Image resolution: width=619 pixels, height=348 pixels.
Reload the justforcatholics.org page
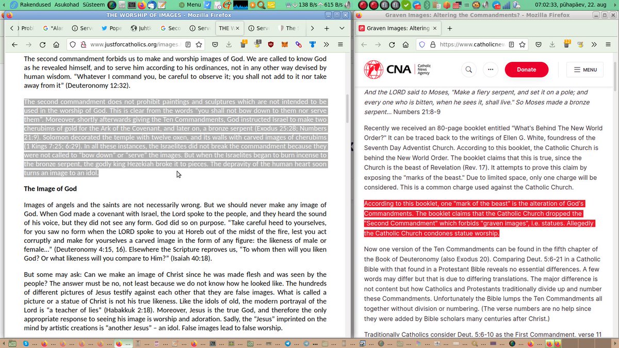(x=42, y=44)
